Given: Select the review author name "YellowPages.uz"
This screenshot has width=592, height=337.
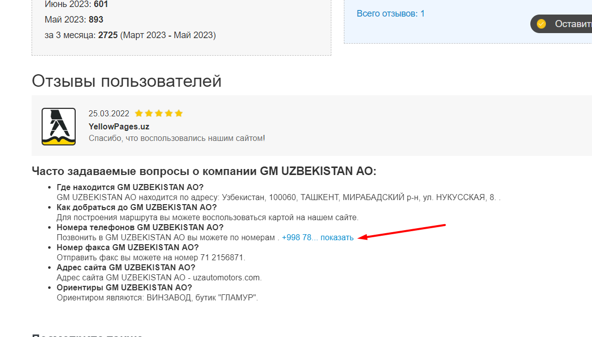Looking at the screenshot, I should point(119,126).
